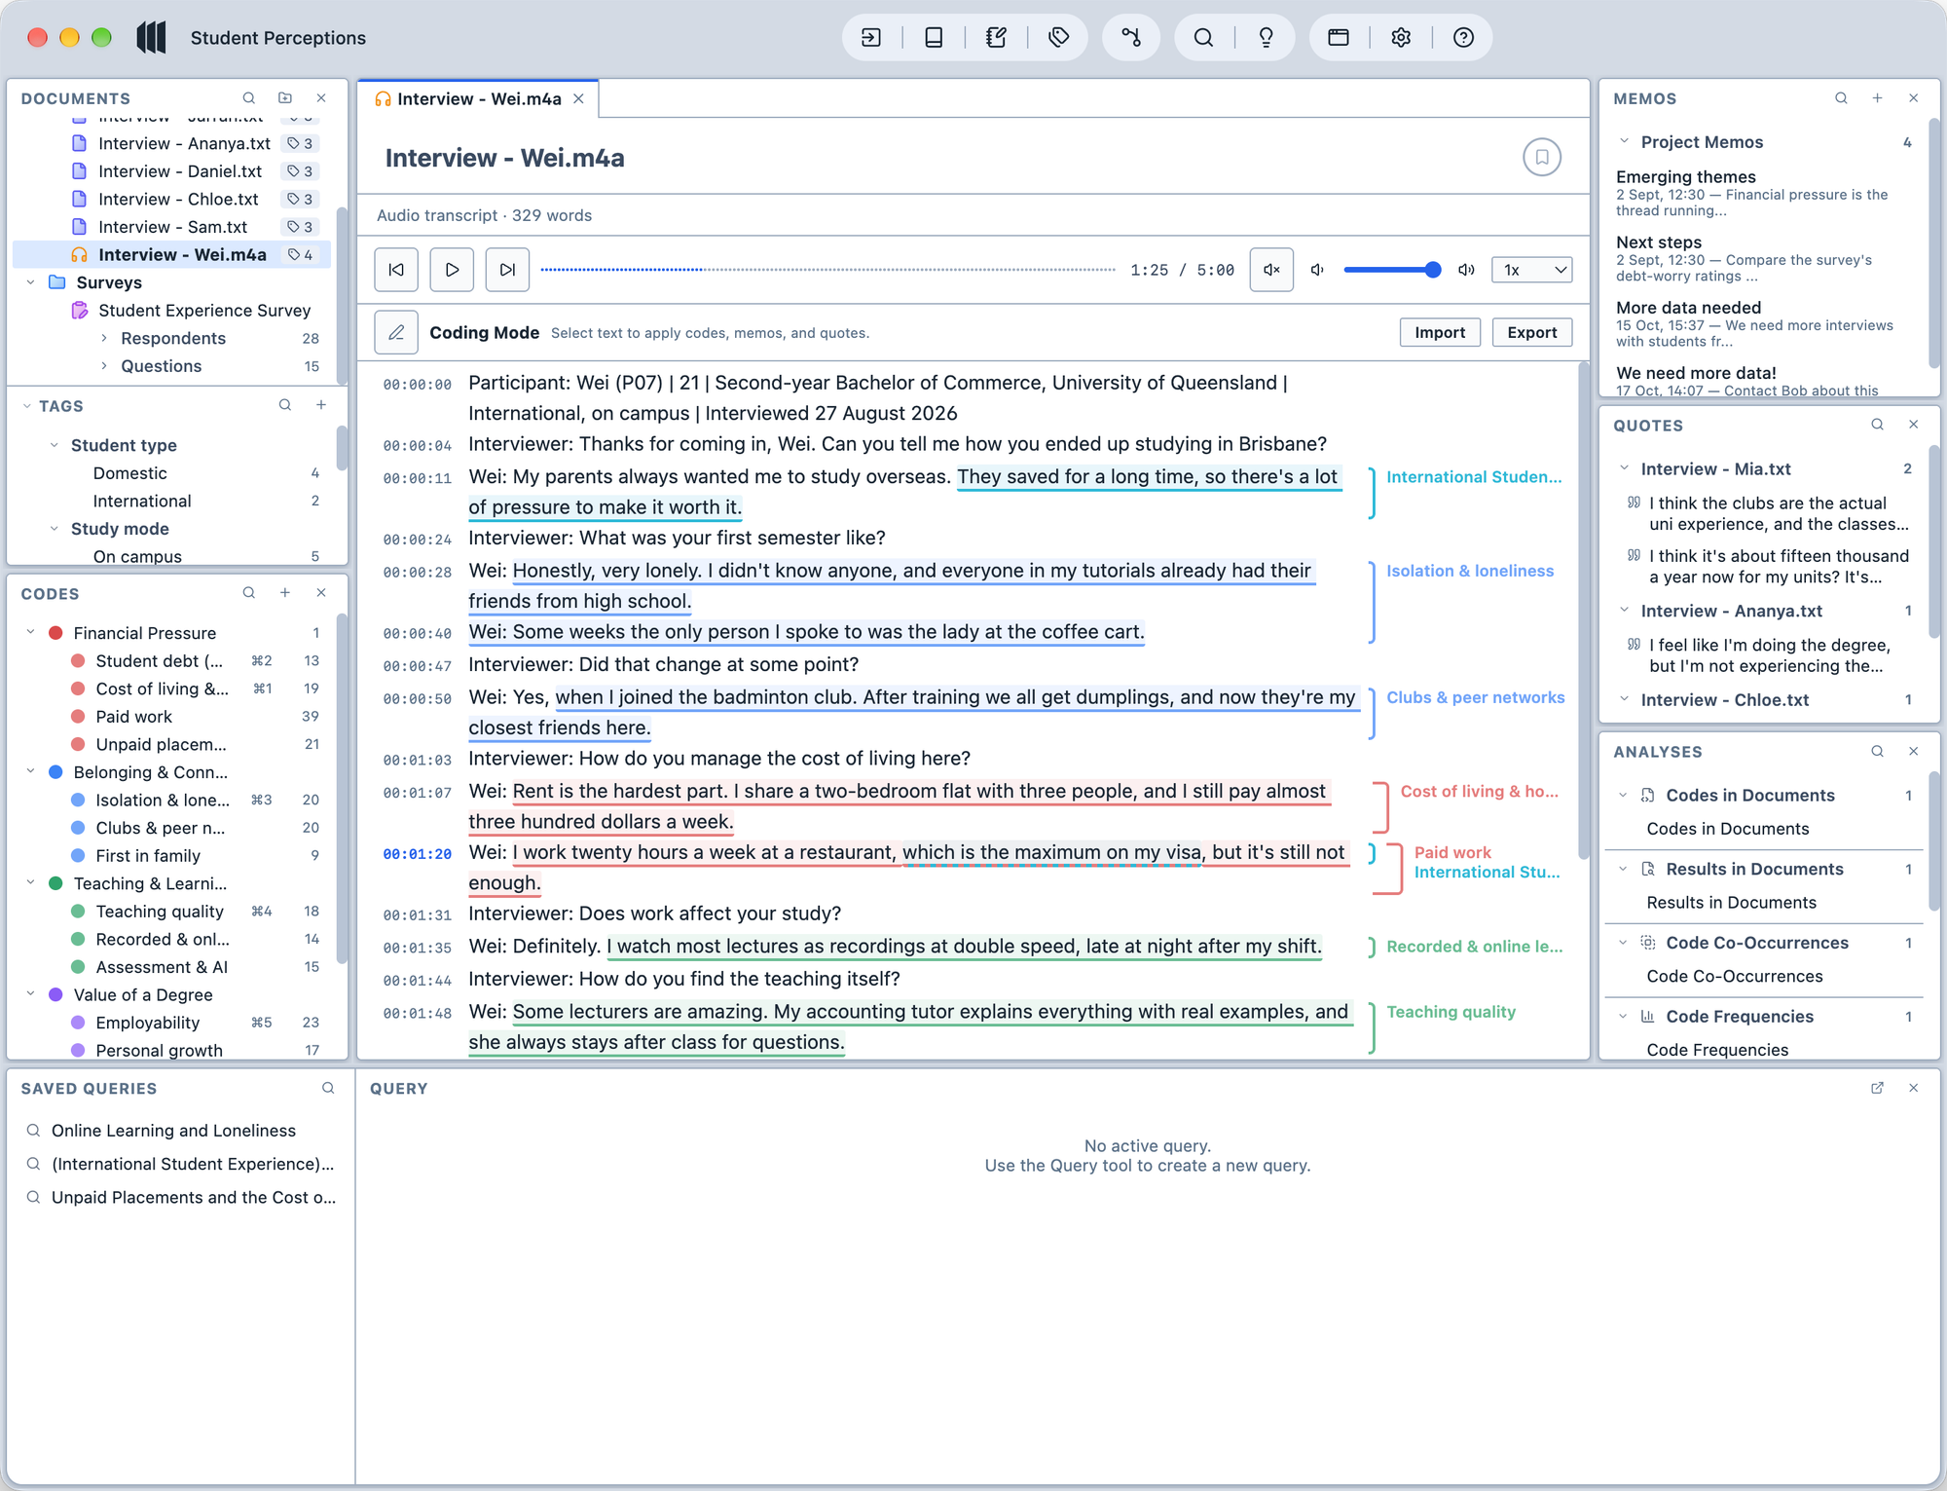Bookmark the Interview - Wei.m4a document
Viewport: 1947px width, 1491px height.
point(1542,157)
